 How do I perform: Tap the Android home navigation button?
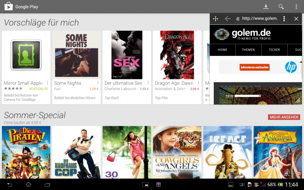(28, 185)
